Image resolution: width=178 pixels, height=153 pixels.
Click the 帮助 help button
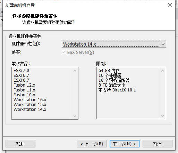pyautogui.click(x=20, y=144)
